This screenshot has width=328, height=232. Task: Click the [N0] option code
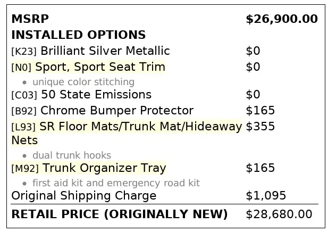[21, 68]
